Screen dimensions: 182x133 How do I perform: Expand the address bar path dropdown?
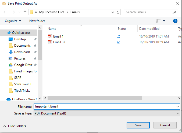click(112, 12)
